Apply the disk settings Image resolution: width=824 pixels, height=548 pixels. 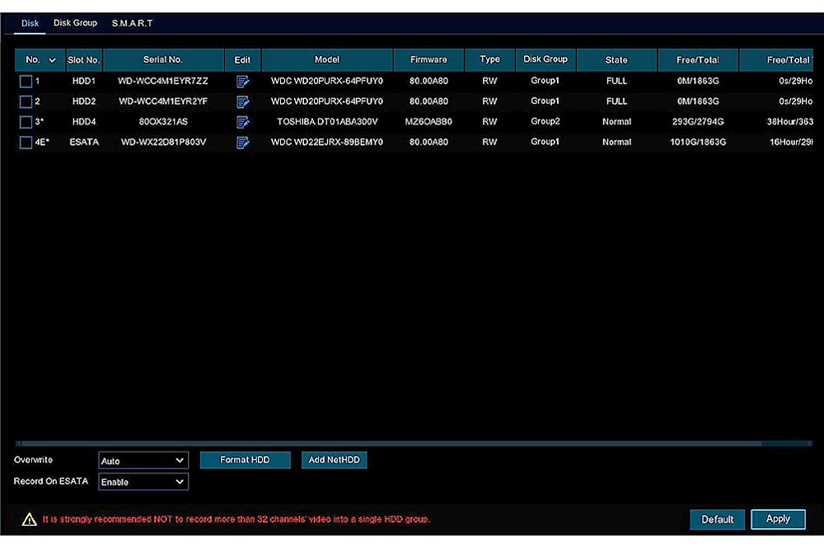coord(778,519)
